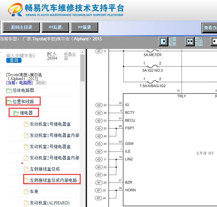Click the sidebar scrollbar thumb
This screenshot has width=217, height=207.
pos(82,68)
